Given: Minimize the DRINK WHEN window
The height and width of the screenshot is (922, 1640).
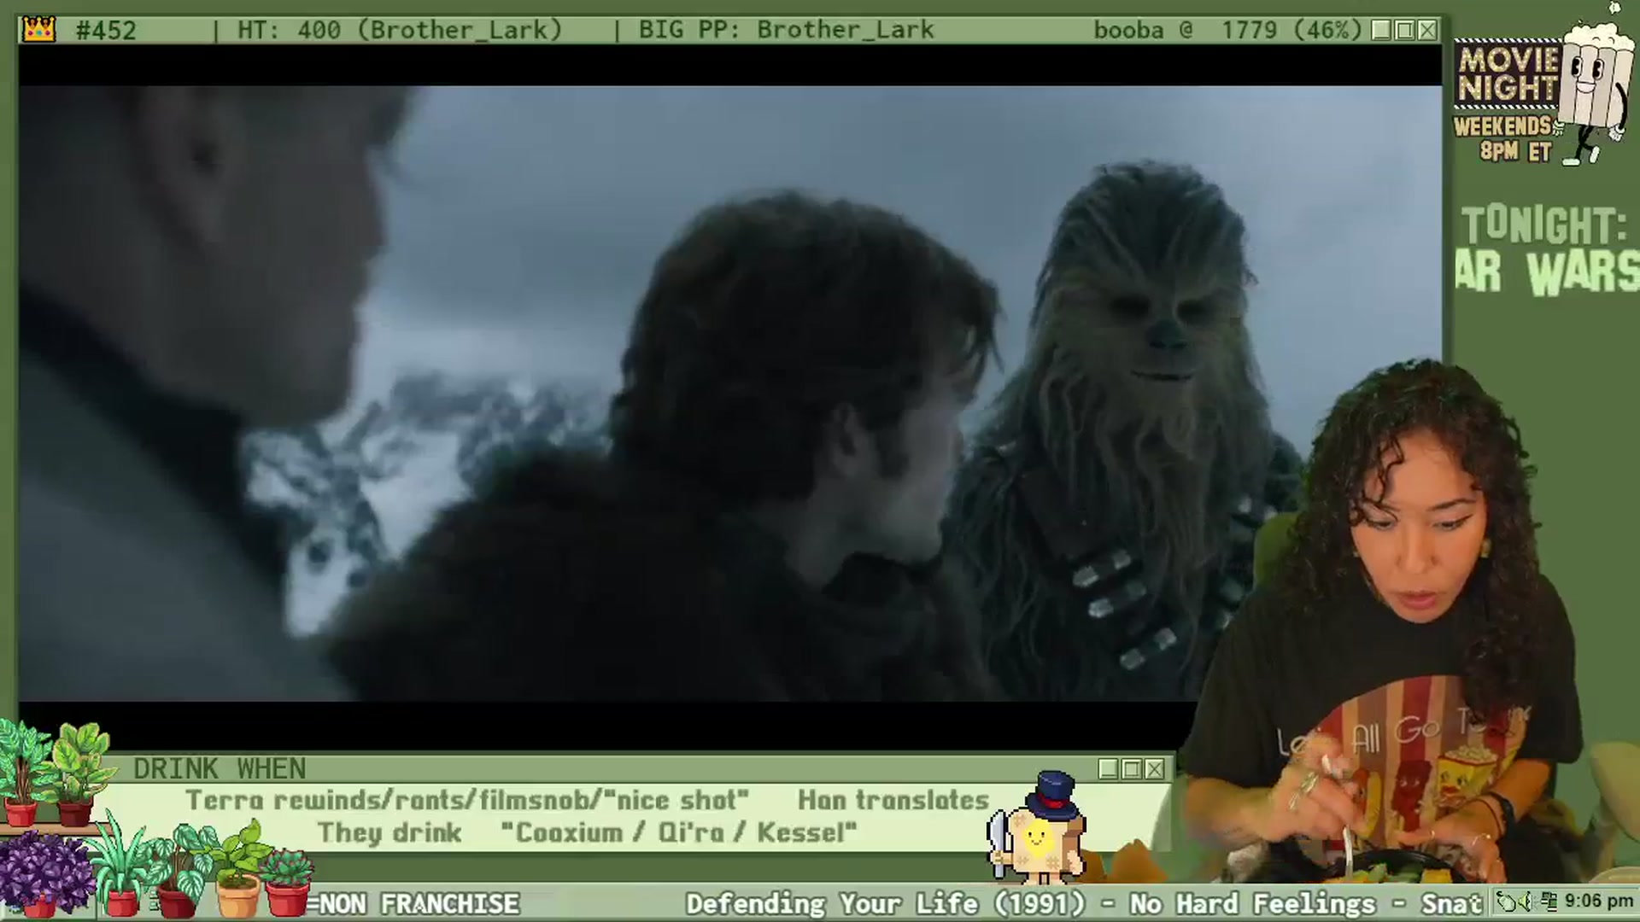Looking at the screenshot, I should pos(1109,769).
